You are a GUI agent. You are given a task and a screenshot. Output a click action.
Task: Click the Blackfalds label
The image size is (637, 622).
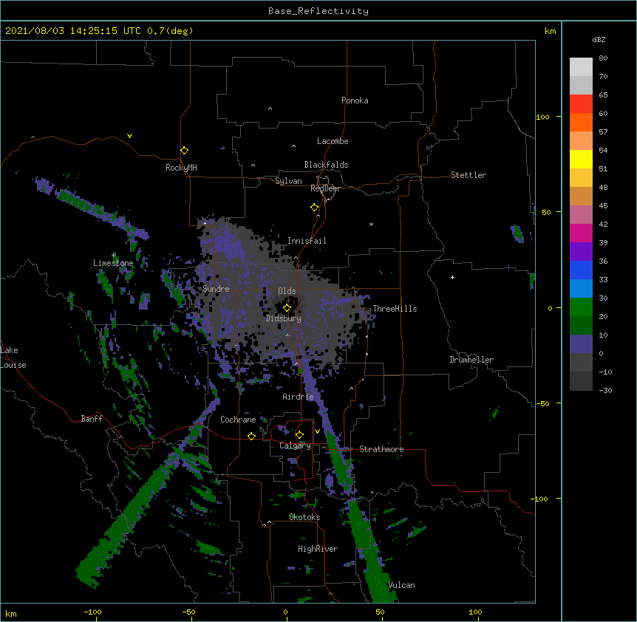[326, 165]
